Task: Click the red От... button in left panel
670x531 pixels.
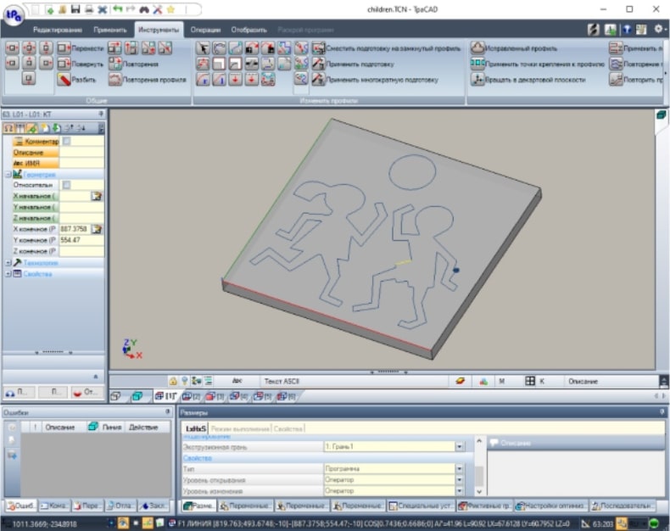Action: [x=87, y=392]
